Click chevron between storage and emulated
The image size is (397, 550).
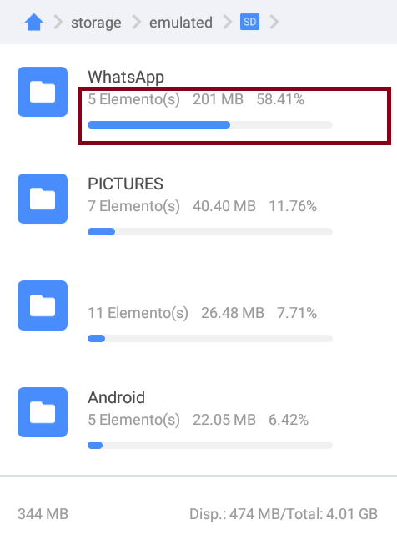pos(136,22)
